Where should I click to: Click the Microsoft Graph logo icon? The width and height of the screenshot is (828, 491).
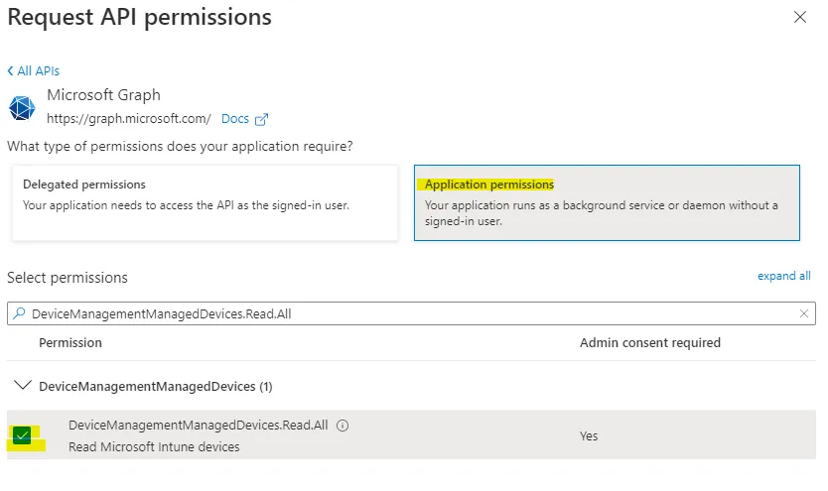click(22, 107)
